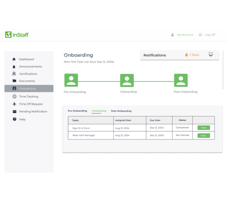The image size is (227, 217).
Task: View the Meet with Manager task
Action: [x=204, y=135]
